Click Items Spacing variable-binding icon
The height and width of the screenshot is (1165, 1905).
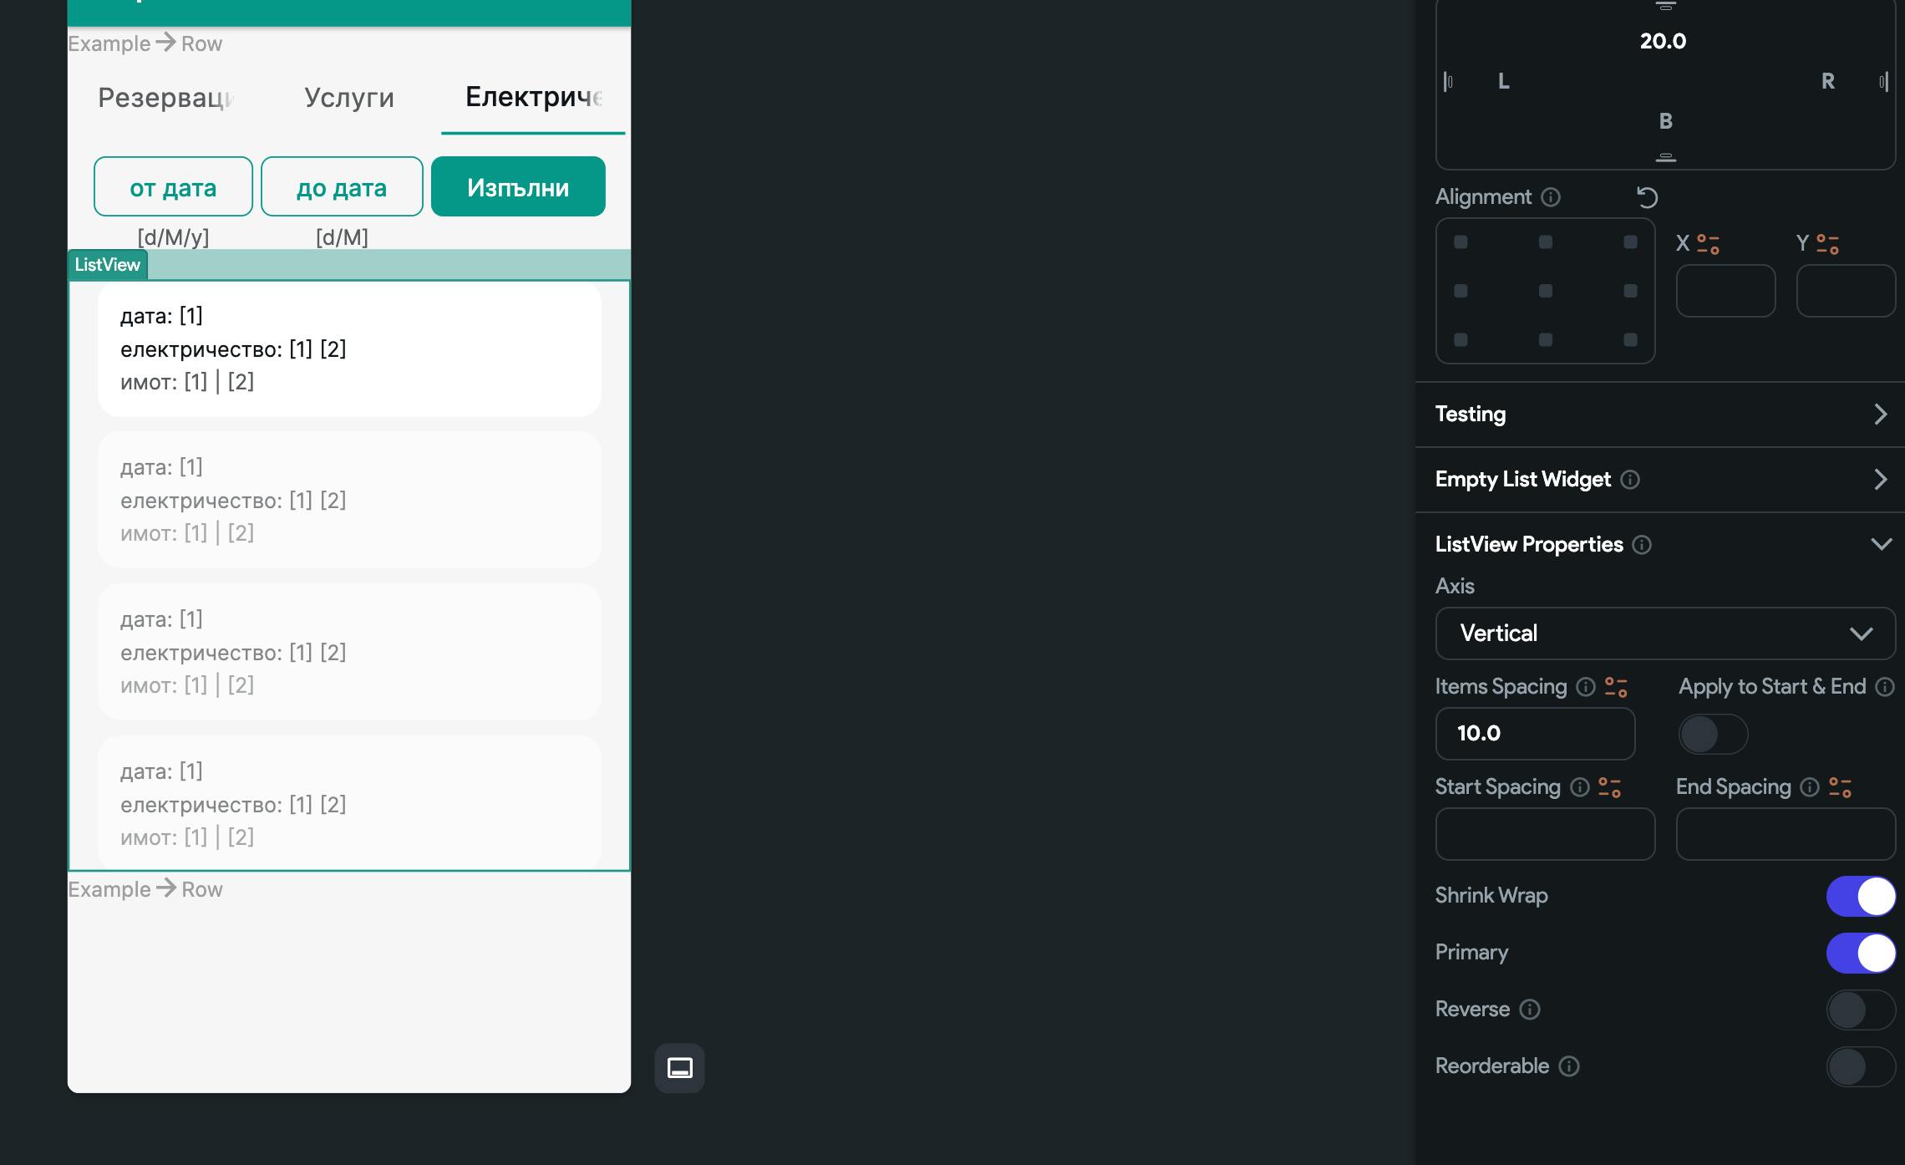(1616, 687)
